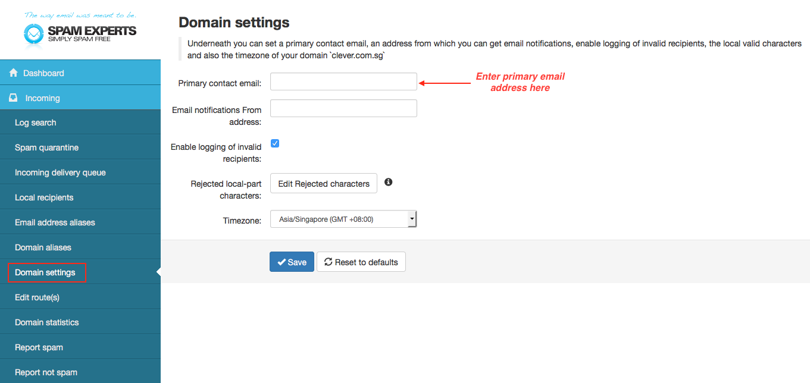Click the info icon beside Edit Rejected characters
The image size is (810, 383).
(388, 182)
